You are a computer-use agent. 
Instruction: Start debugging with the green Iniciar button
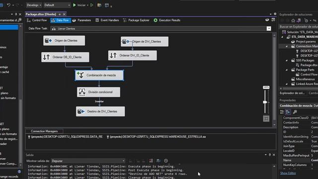click(x=79, y=5)
